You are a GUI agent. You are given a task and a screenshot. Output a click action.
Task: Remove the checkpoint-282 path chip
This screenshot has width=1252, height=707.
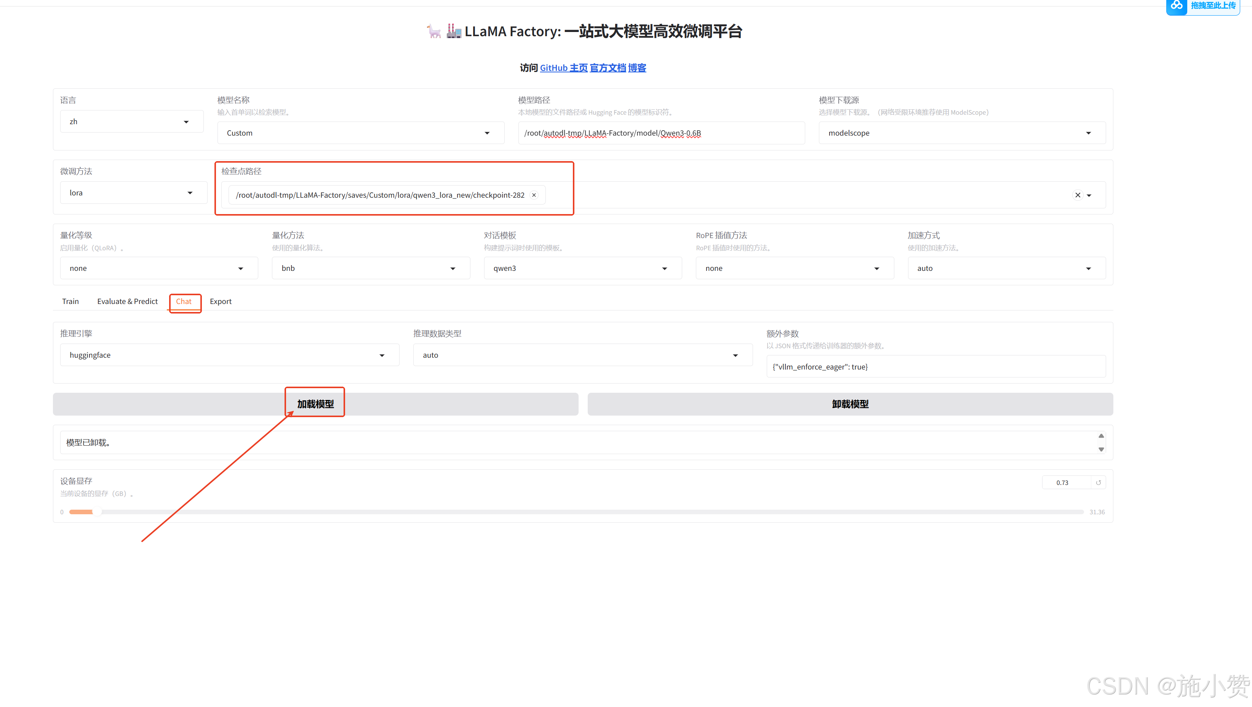coord(534,195)
